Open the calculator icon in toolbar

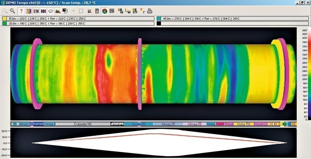pos(97,11)
